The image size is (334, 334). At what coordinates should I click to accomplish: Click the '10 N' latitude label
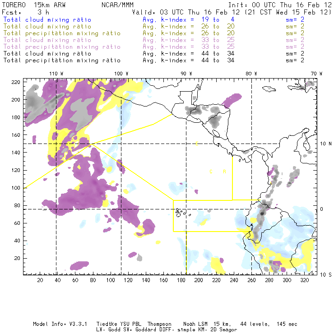point(326,144)
